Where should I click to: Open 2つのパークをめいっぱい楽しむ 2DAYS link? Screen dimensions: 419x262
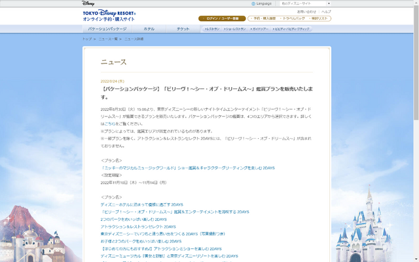tap(134, 219)
